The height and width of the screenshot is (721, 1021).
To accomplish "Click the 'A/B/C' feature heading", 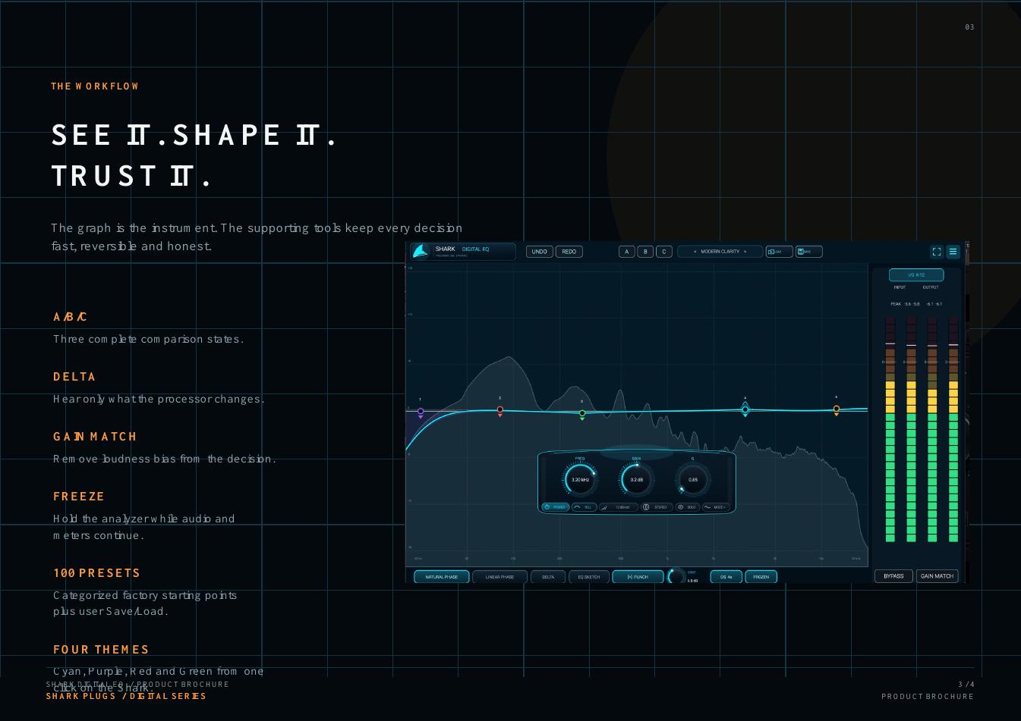I will click(70, 317).
